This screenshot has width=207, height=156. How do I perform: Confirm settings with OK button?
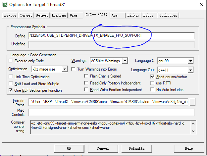coord(69,148)
